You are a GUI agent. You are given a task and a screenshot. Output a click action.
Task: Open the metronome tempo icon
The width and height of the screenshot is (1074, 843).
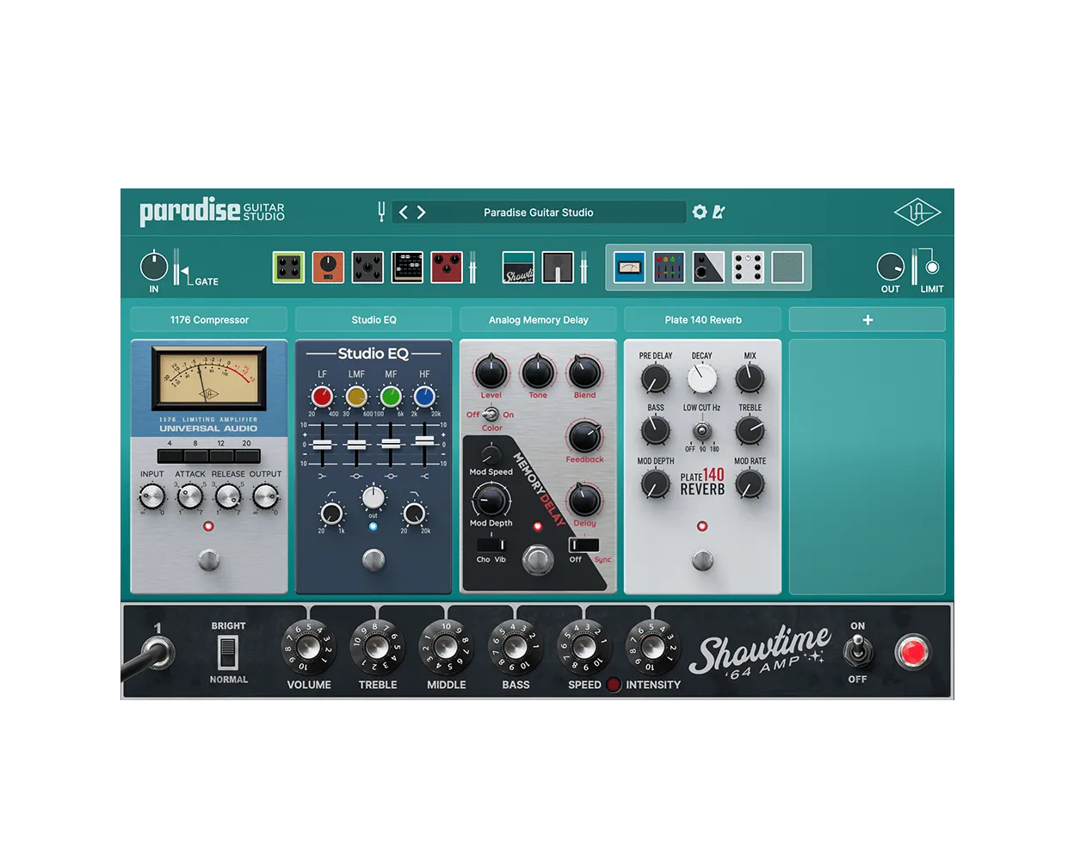click(x=719, y=212)
